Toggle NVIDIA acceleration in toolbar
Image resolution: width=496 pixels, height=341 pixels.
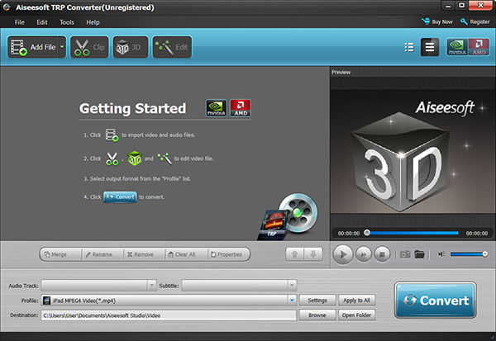(x=457, y=47)
